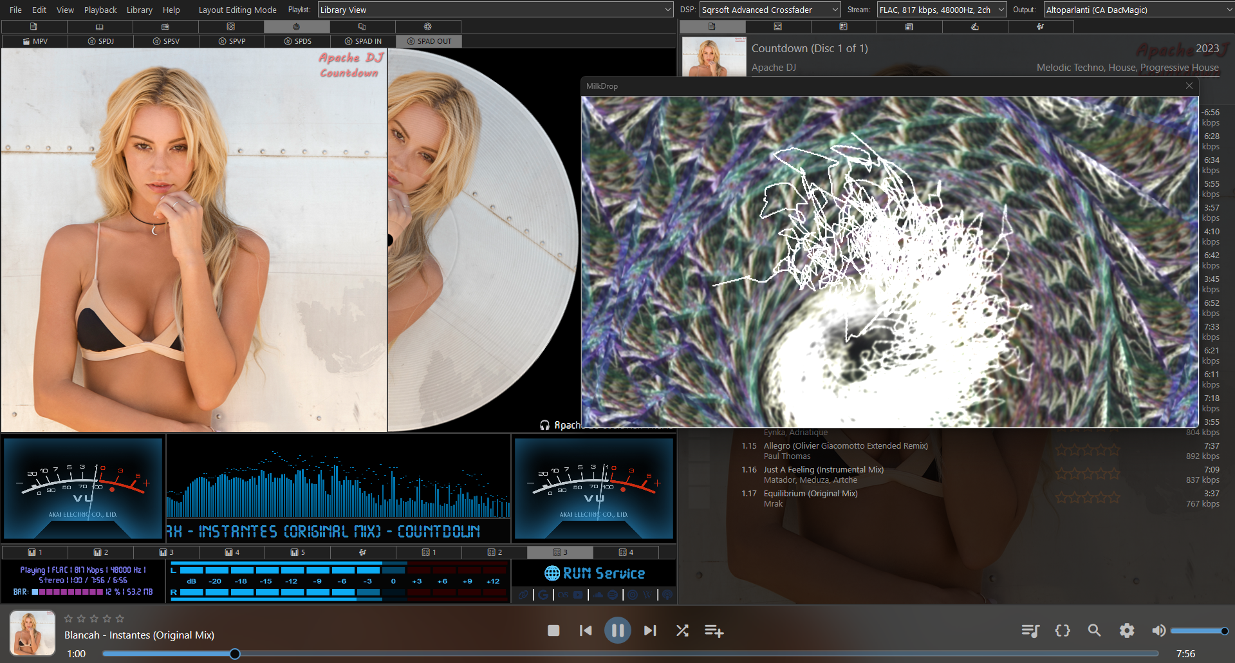Viewport: 1235px width, 663px height.
Task: Click the add-to-queue list icon
Action: coord(714,631)
